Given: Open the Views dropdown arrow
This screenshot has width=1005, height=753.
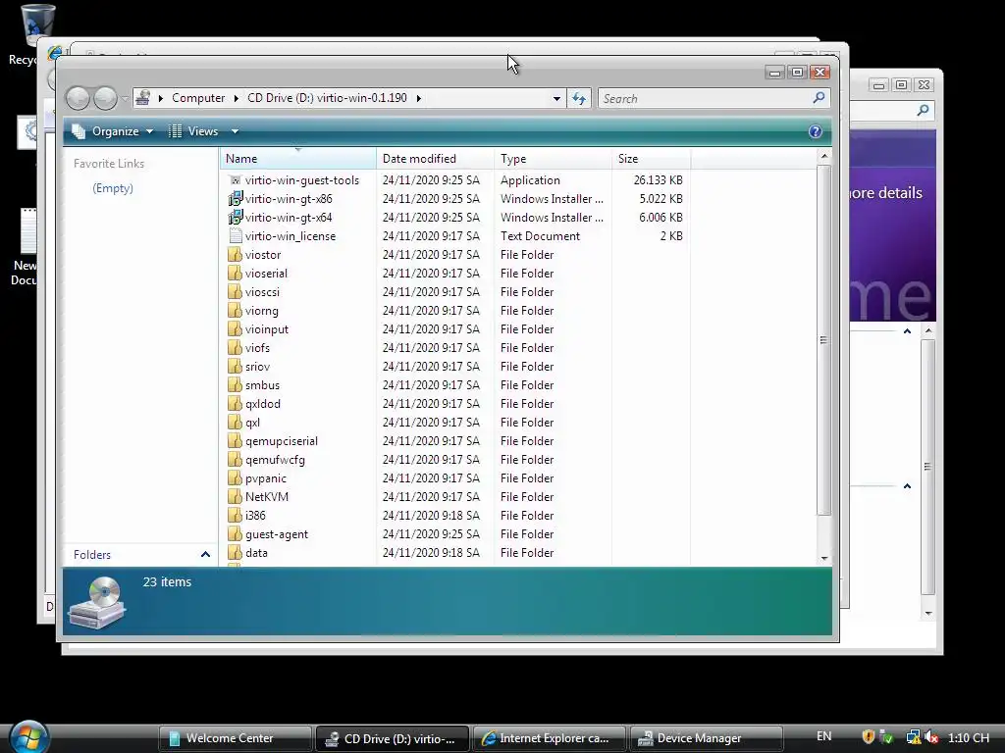Looking at the screenshot, I should pos(236,131).
